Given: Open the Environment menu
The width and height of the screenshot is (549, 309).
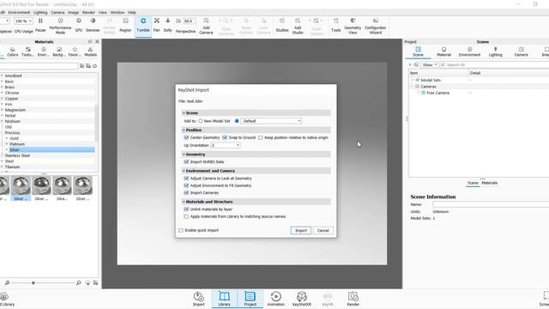Looking at the screenshot, I should pos(19,12).
